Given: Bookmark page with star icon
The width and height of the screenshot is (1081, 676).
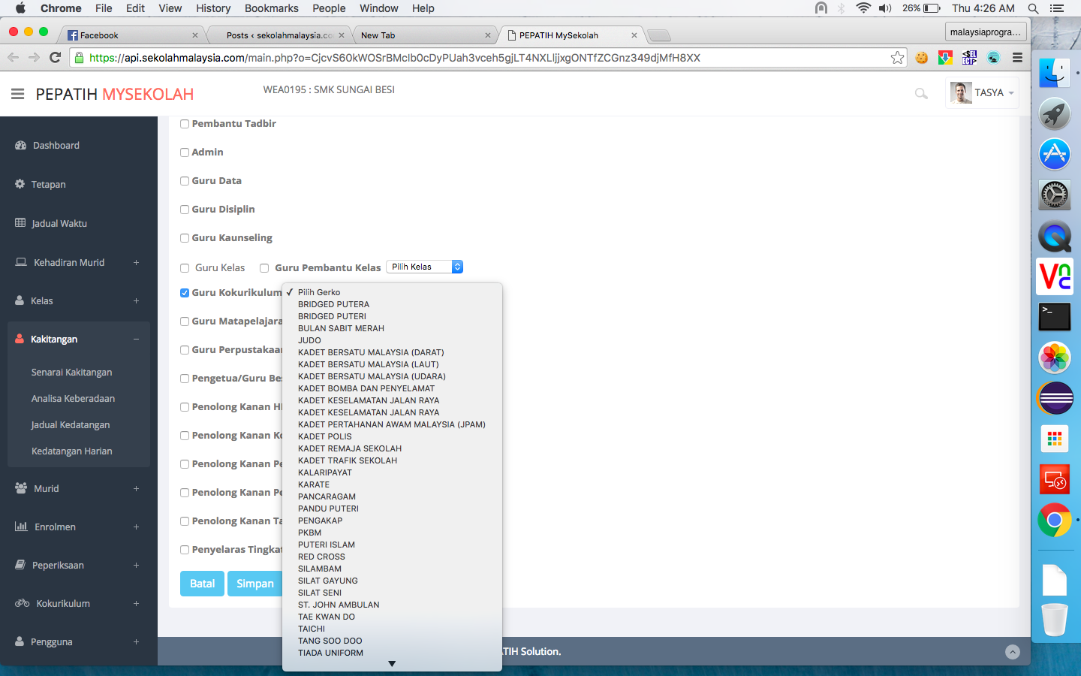Looking at the screenshot, I should pos(897,58).
